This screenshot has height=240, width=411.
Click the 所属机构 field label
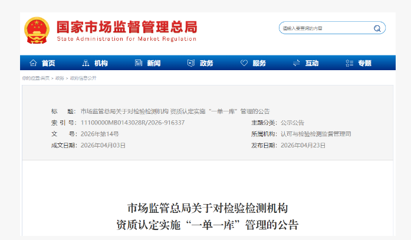264,134
